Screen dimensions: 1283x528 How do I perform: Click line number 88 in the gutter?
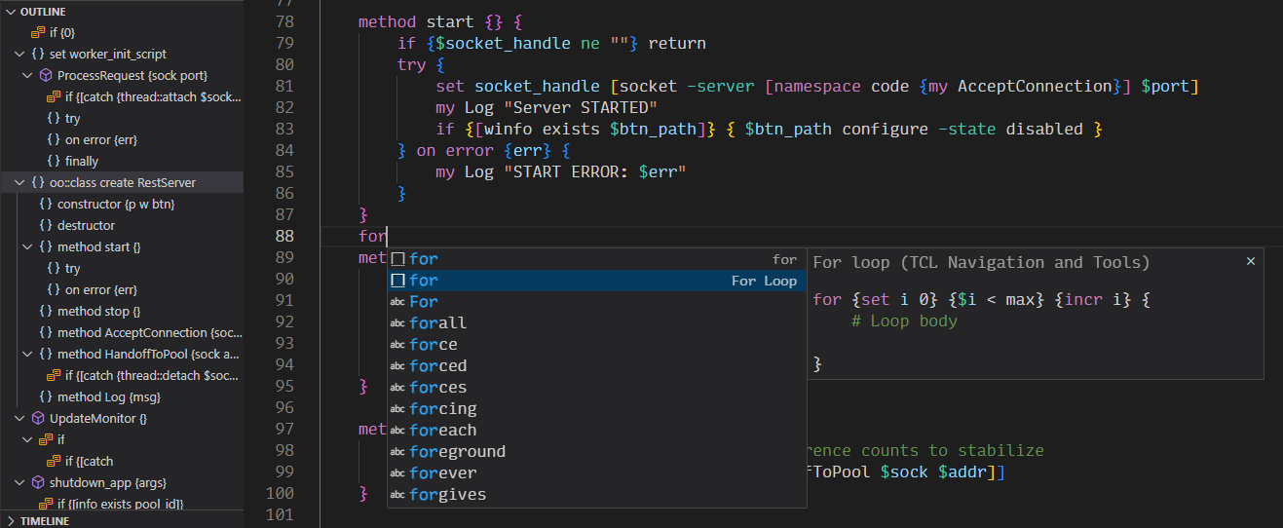pyautogui.click(x=284, y=236)
